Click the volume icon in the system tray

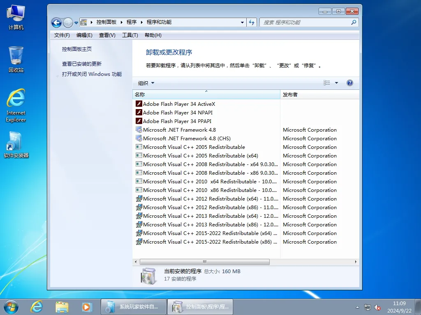[x=377, y=307]
